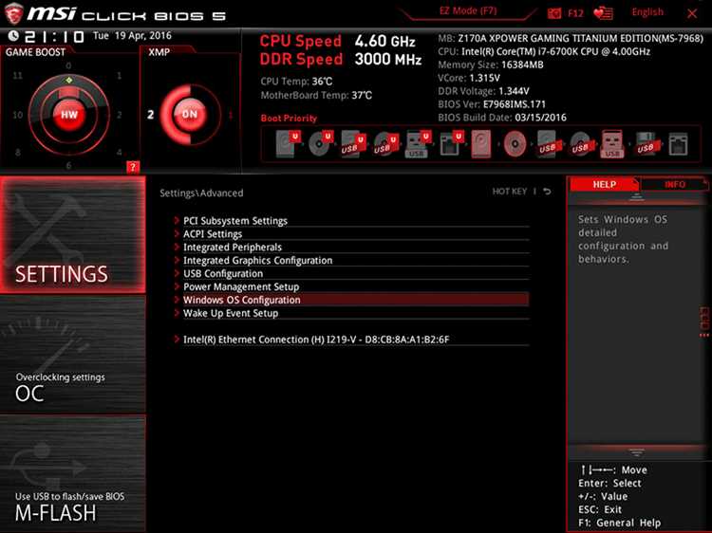Screen dimensions: 712x533
Task: Click the Settings\Advanced breadcrumb path
Action: [x=201, y=193]
